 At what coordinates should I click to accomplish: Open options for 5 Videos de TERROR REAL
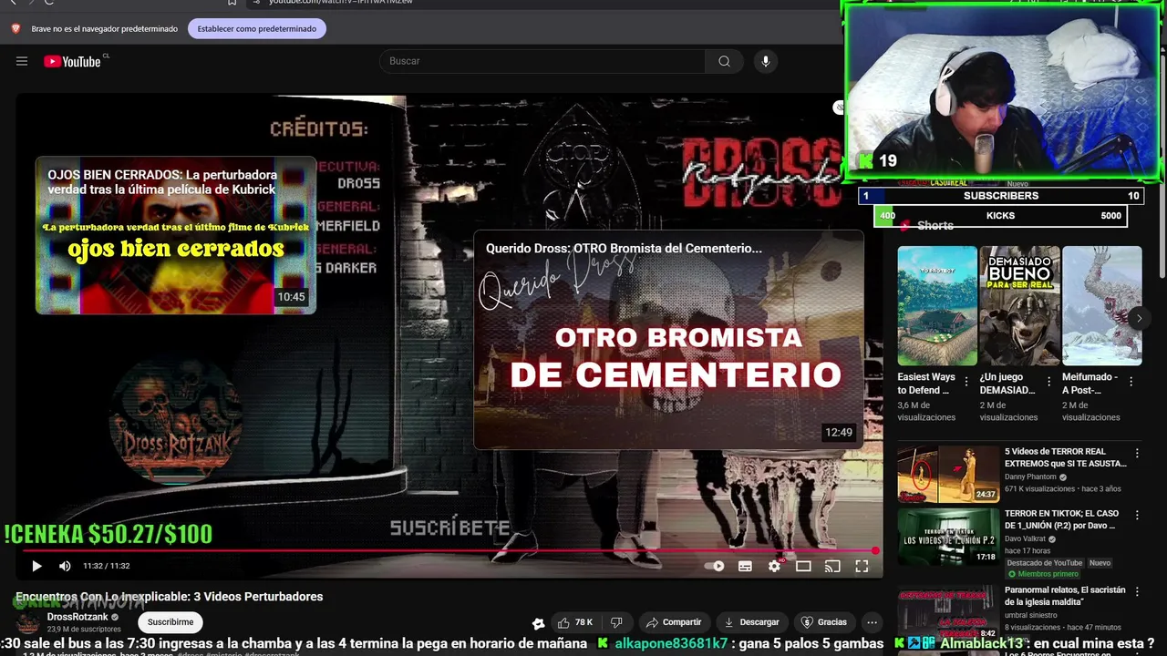tap(1137, 453)
